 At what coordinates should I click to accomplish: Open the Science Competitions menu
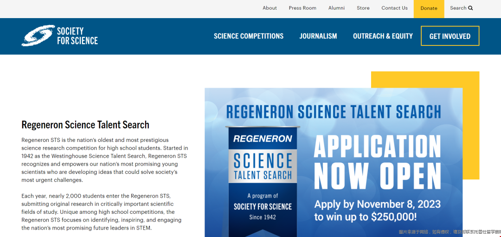(x=249, y=36)
